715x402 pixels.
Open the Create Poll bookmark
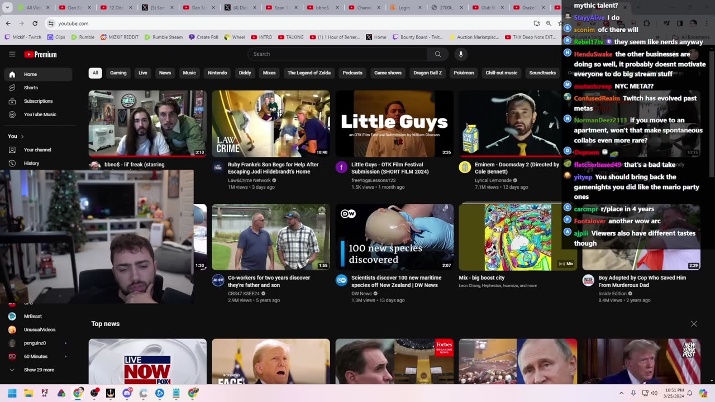(x=203, y=37)
